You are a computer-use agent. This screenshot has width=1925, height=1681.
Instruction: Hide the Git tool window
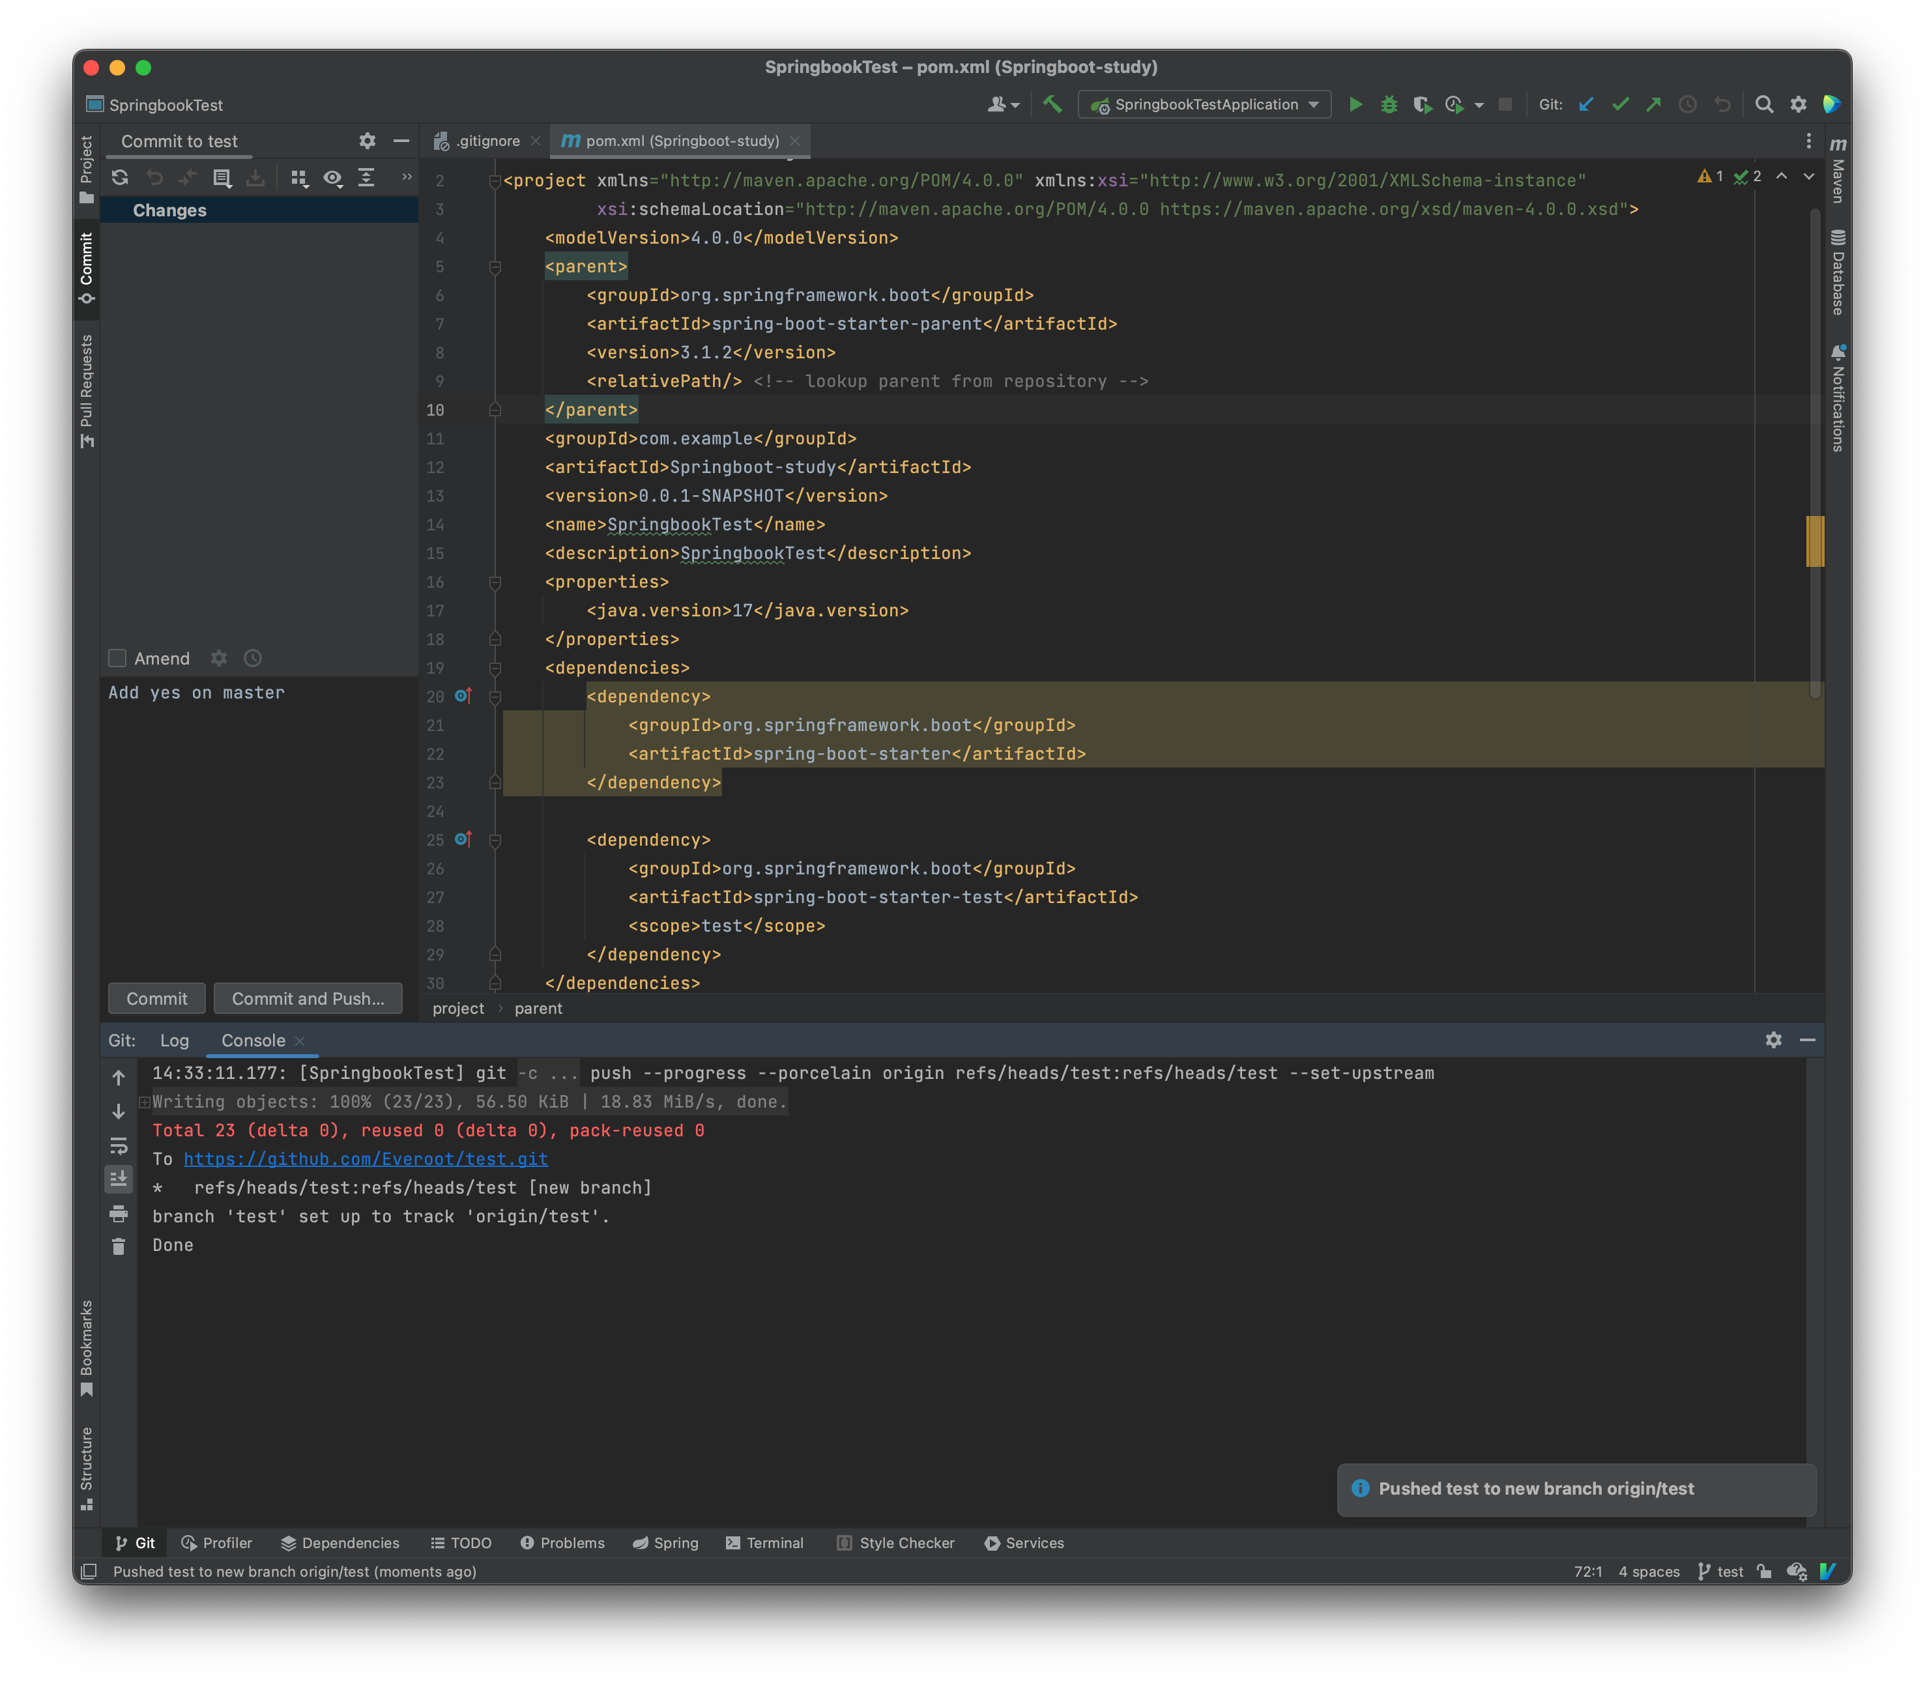[x=1807, y=1039]
